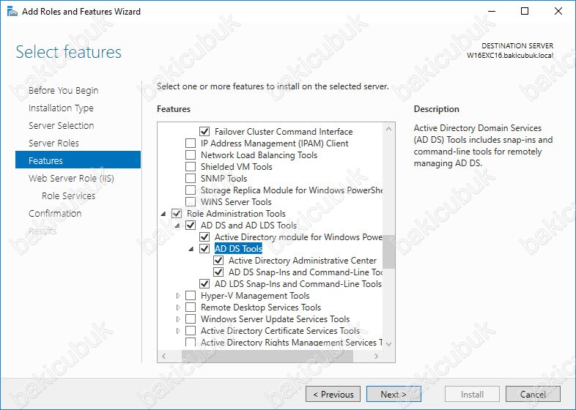576x410 pixels.
Task: Go to Before You Begin step
Action: (x=64, y=90)
